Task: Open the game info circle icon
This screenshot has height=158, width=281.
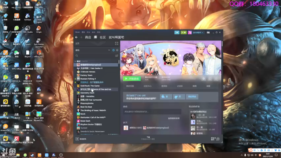Action: pos(210,79)
